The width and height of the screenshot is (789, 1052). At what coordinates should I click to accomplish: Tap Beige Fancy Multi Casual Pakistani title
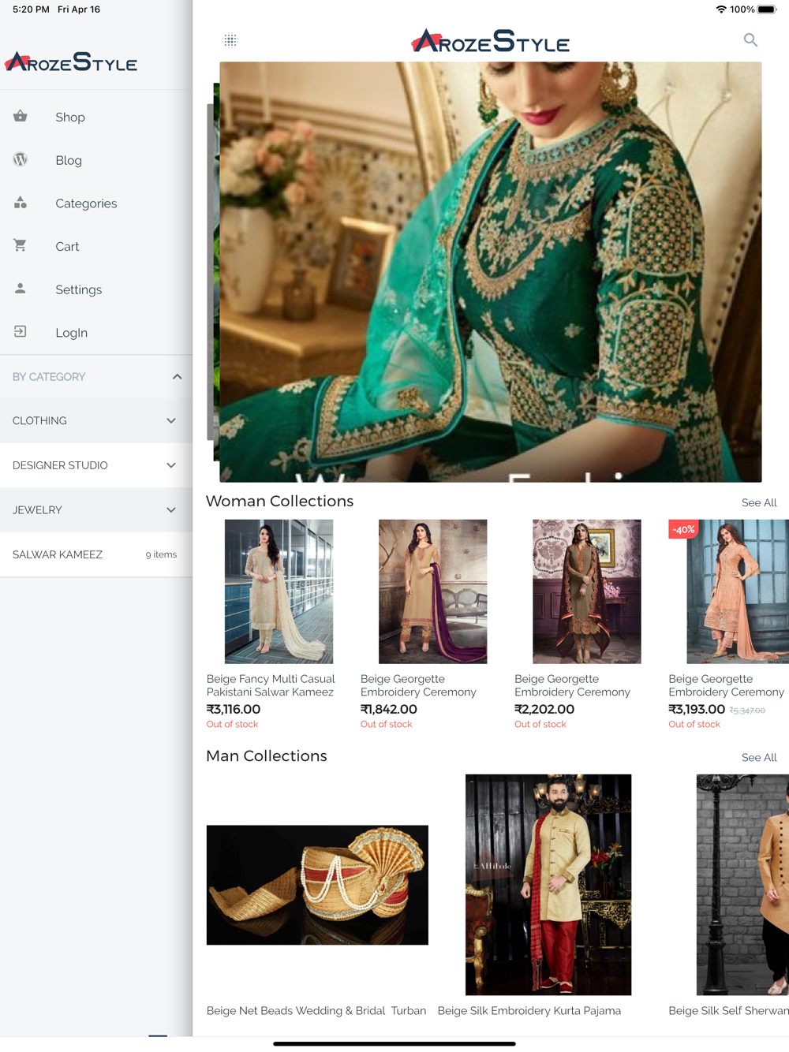pos(271,685)
